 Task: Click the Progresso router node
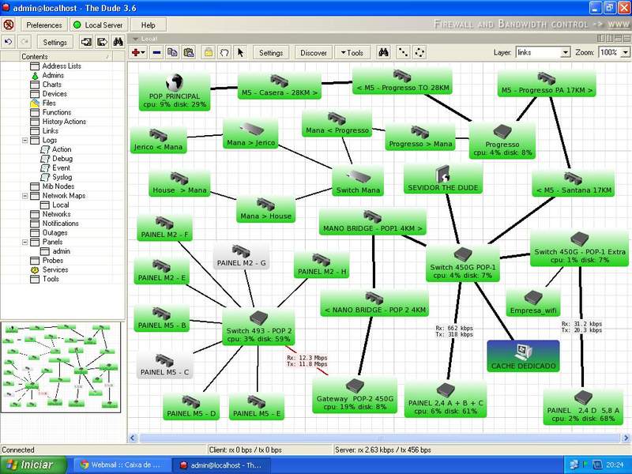tap(502, 140)
